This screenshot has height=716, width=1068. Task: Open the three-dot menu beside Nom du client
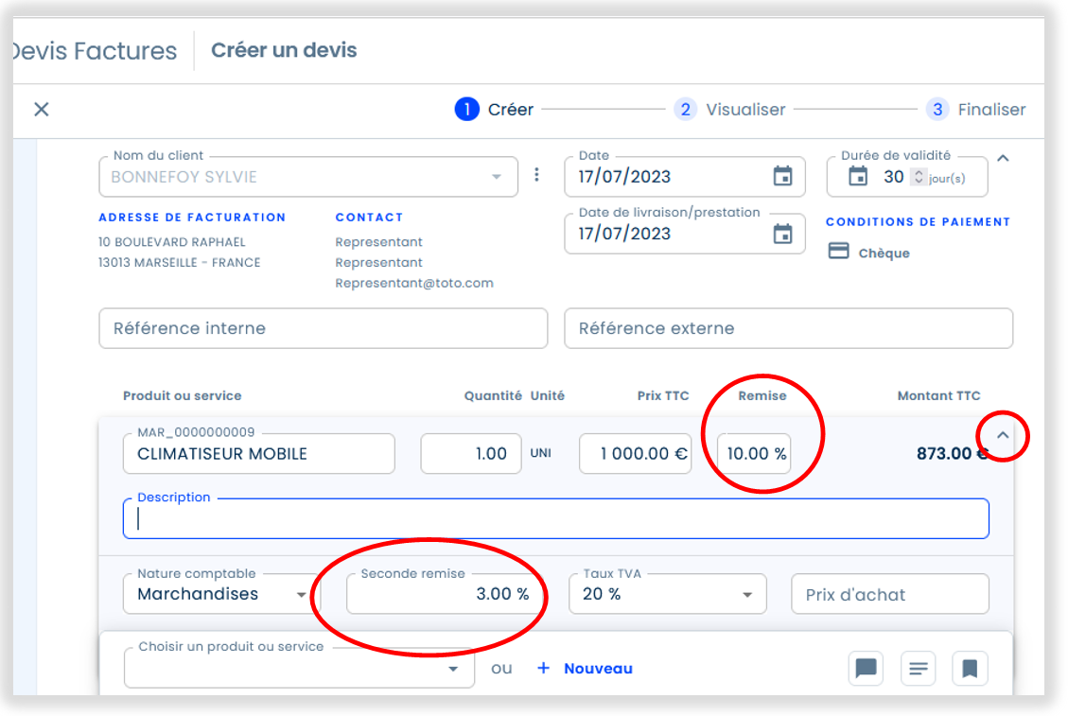coord(536,175)
